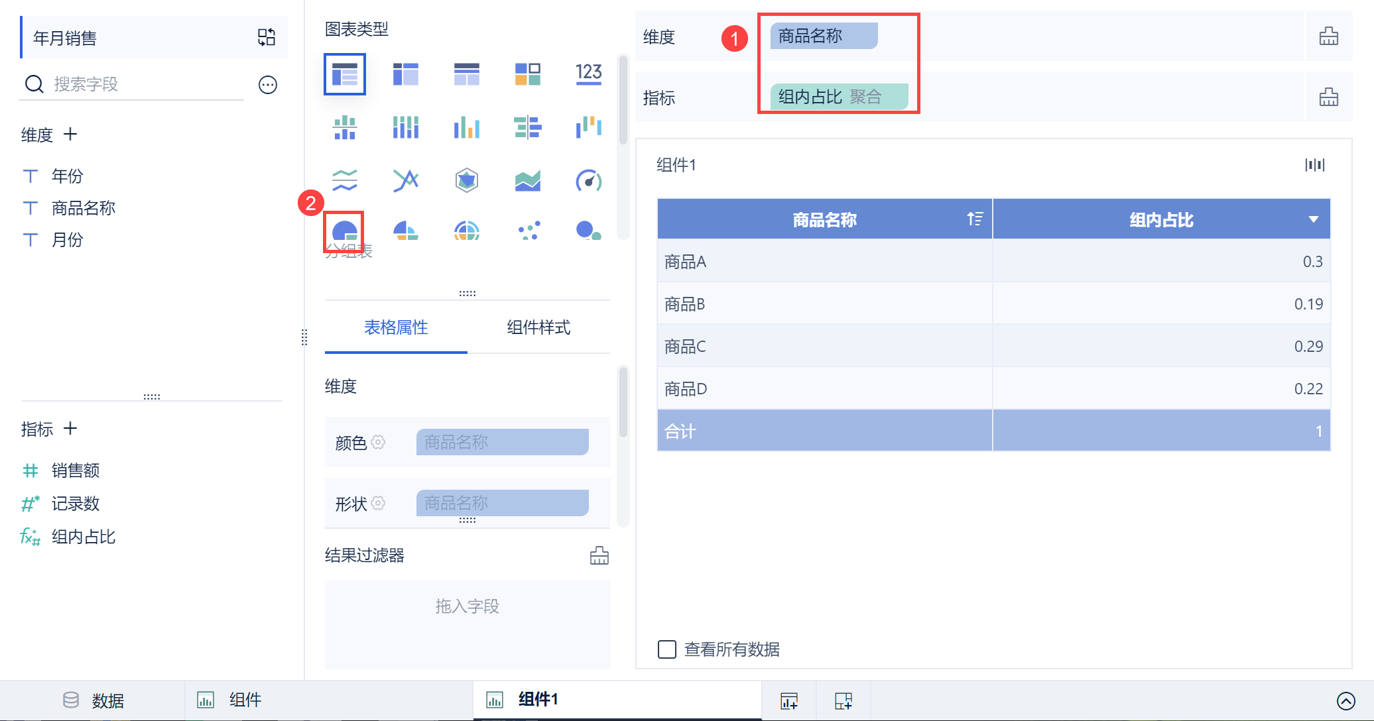The image size is (1374, 721).
Task: Open the 组内占比 column dropdown arrow
Action: (1313, 219)
